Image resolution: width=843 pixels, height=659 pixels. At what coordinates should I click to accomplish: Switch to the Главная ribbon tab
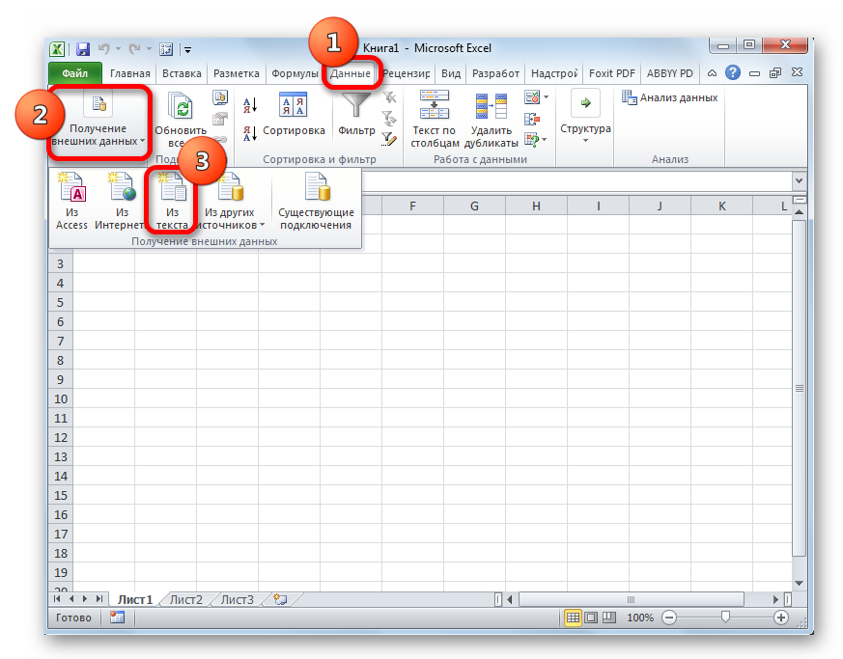tap(130, 73)
